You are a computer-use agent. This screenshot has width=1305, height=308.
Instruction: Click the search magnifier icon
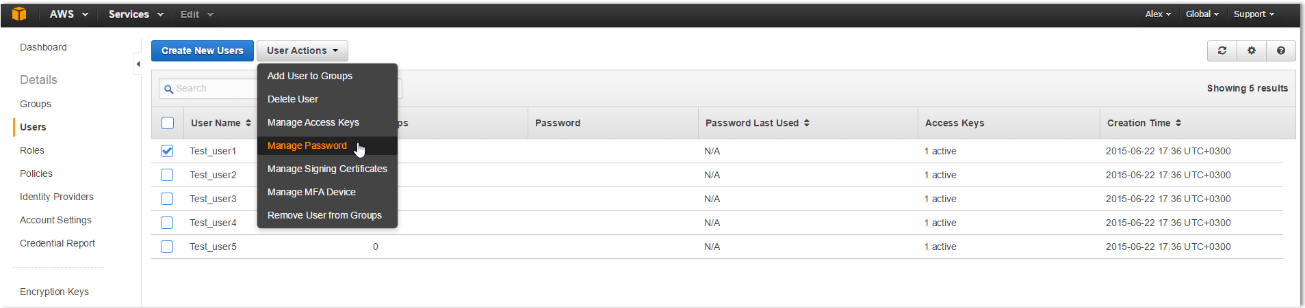168,89
